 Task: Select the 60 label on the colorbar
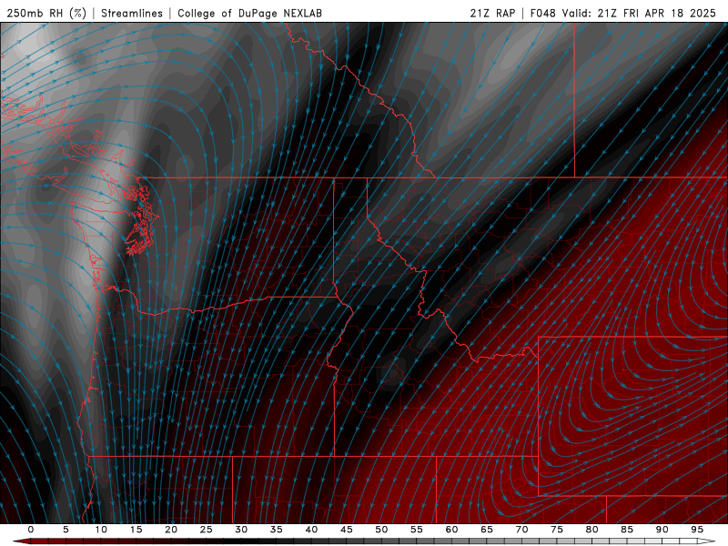[x=451, y=530]
